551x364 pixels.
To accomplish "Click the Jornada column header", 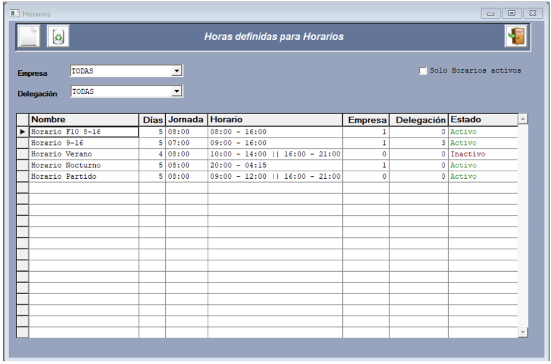I will [186, 120].
